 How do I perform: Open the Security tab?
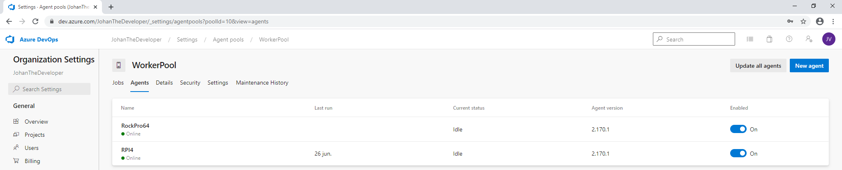[190, 83]
